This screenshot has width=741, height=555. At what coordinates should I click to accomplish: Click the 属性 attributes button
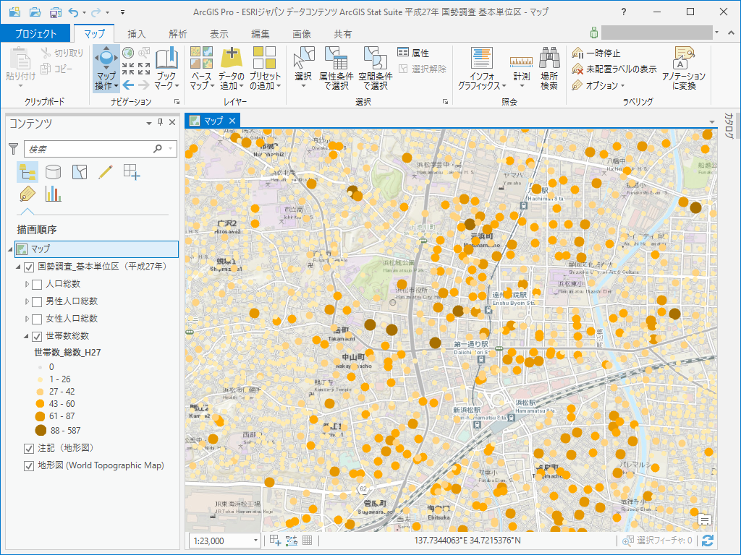(413, 53)
